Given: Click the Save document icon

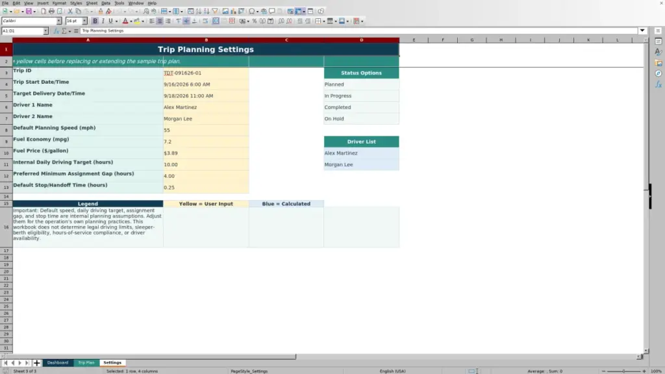Looking at the screenshot, I should pyautogui.click(x=29, y=12).
